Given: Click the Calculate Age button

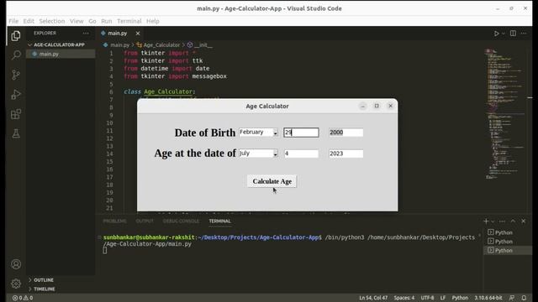Looking at the screenshot, I should pyautogui.click(x=272, y=181).
